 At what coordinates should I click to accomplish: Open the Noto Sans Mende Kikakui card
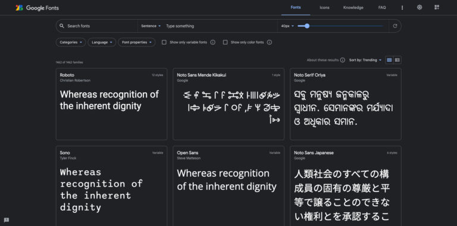tap(228, 104)
